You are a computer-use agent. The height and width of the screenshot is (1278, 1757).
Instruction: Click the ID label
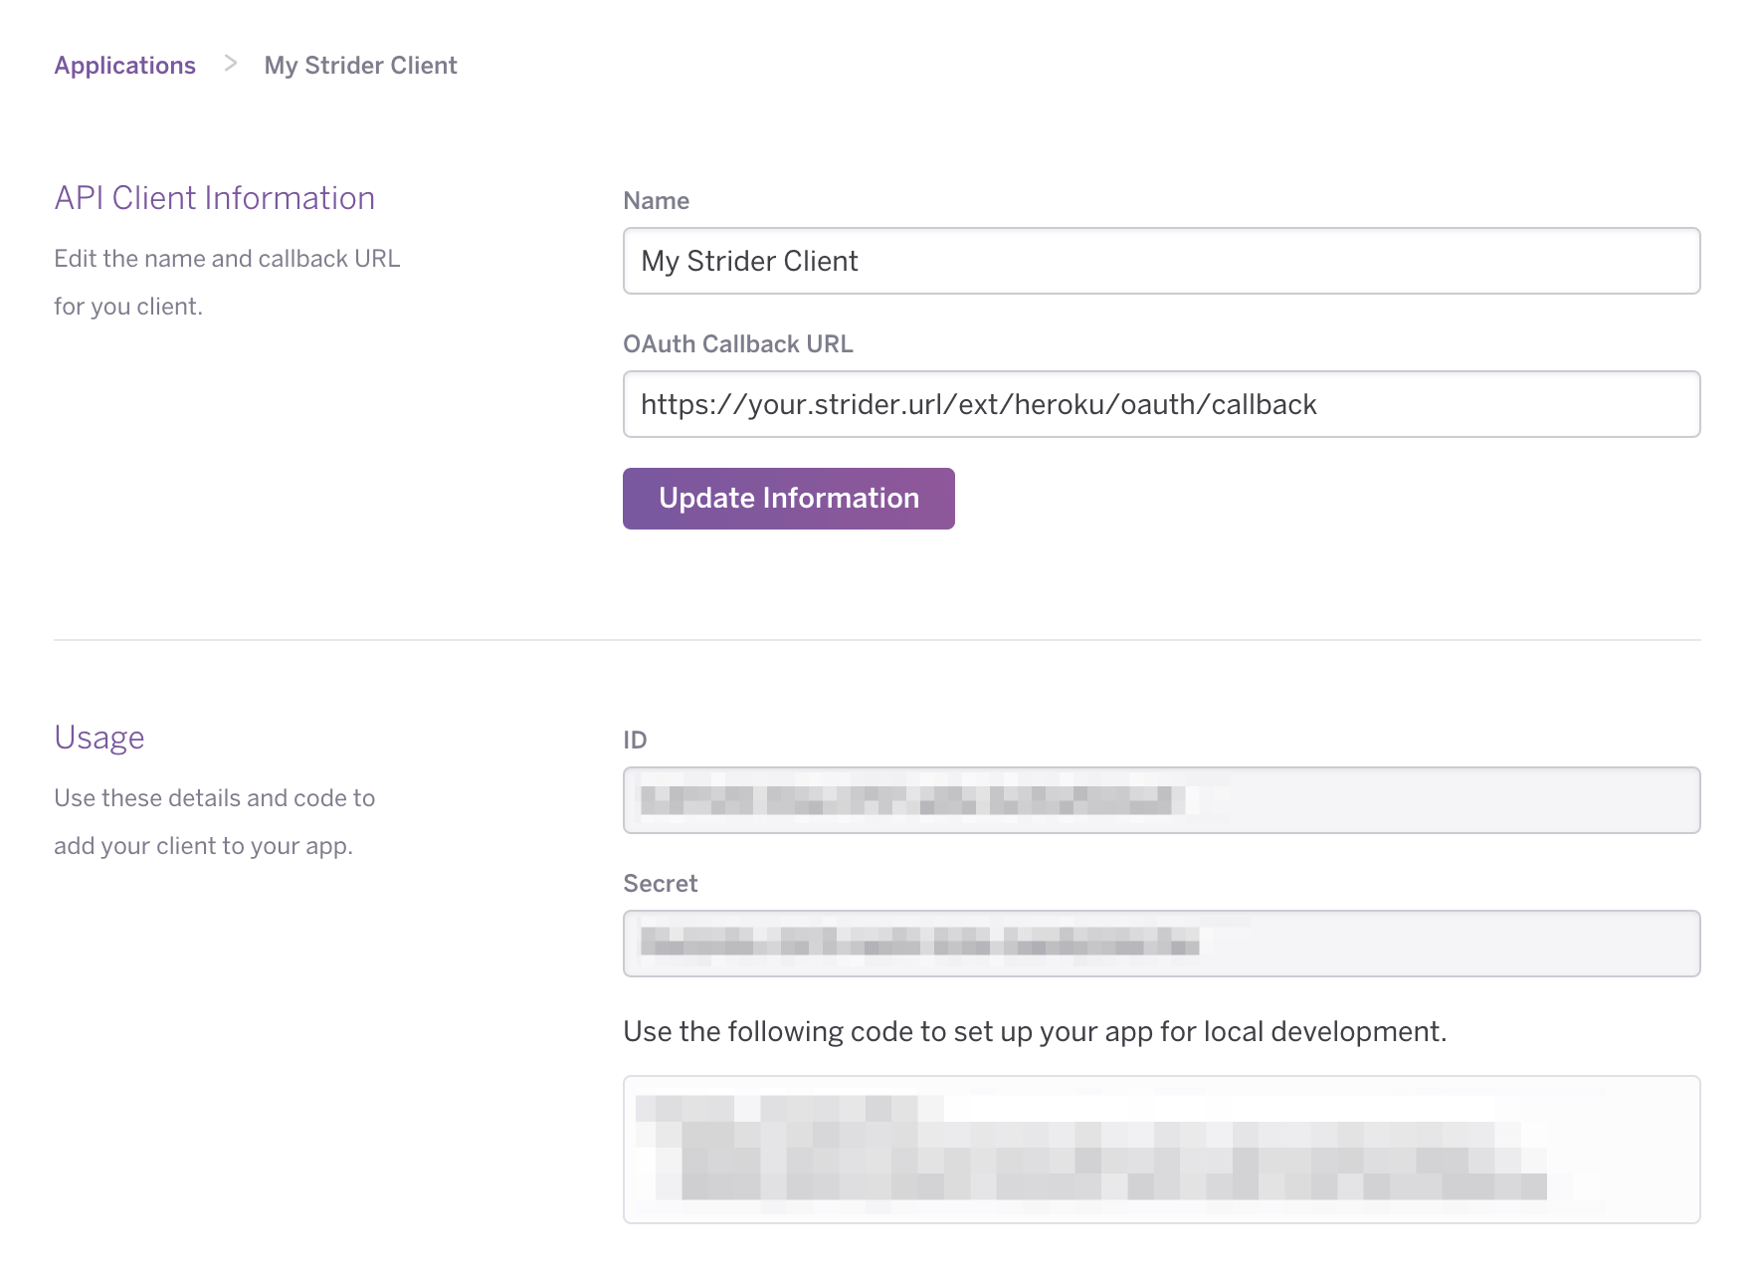pos(635,741)
